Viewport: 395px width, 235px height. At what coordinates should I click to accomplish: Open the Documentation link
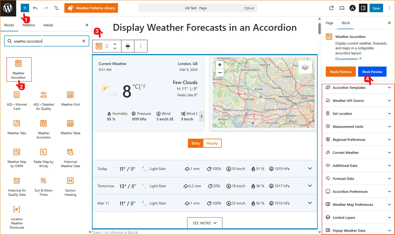tap(346, 59)
